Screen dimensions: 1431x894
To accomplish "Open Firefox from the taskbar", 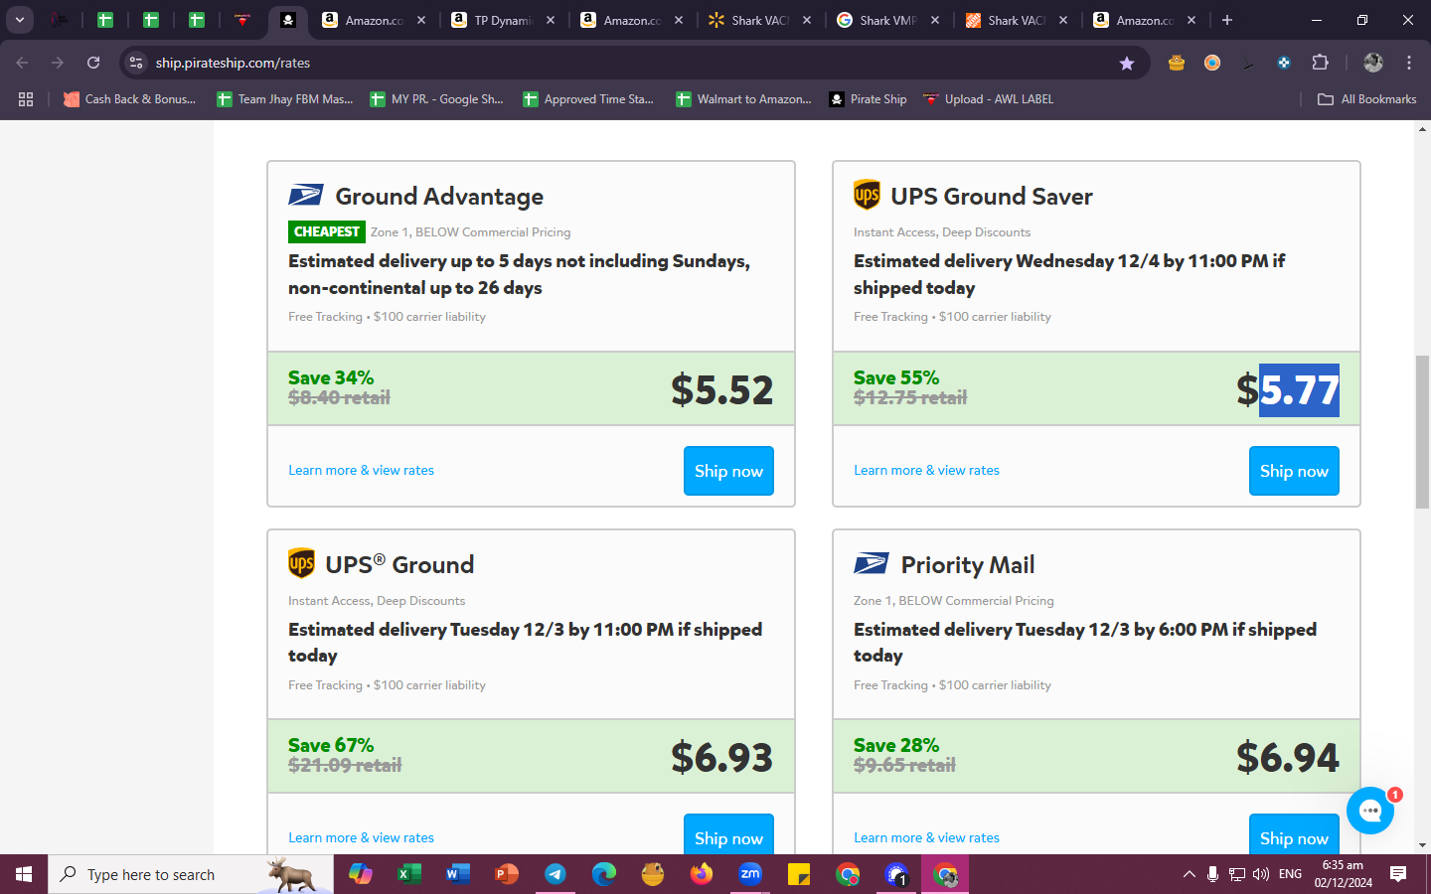I will coord(702,874).
